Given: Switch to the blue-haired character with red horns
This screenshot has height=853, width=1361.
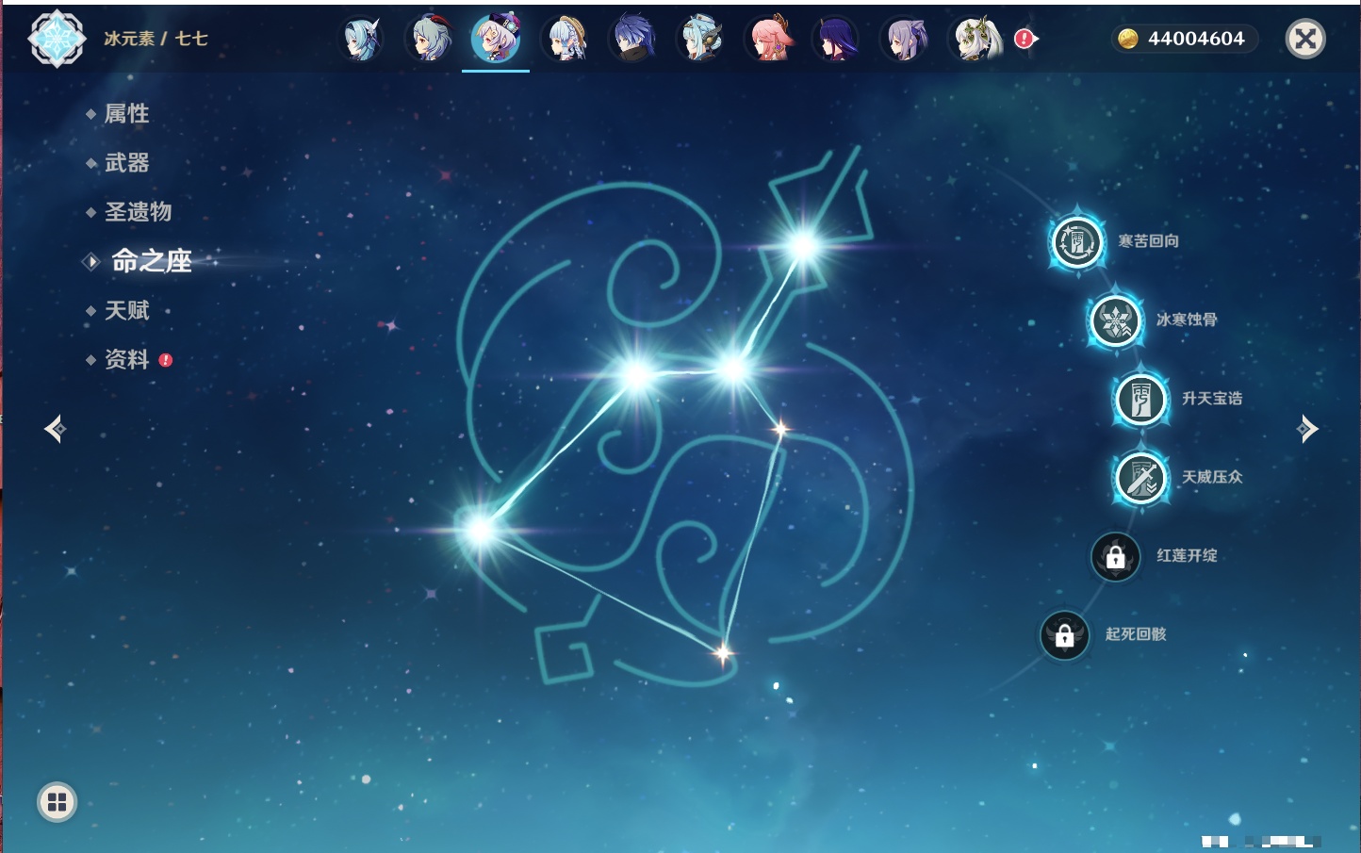Looking at the screenshot, I should click(x=429, y=40).
